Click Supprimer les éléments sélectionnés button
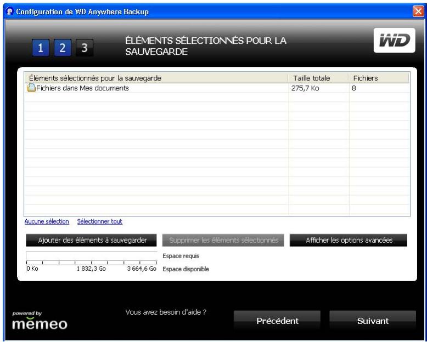The image size is (427, 342). (x=223, y=240)
